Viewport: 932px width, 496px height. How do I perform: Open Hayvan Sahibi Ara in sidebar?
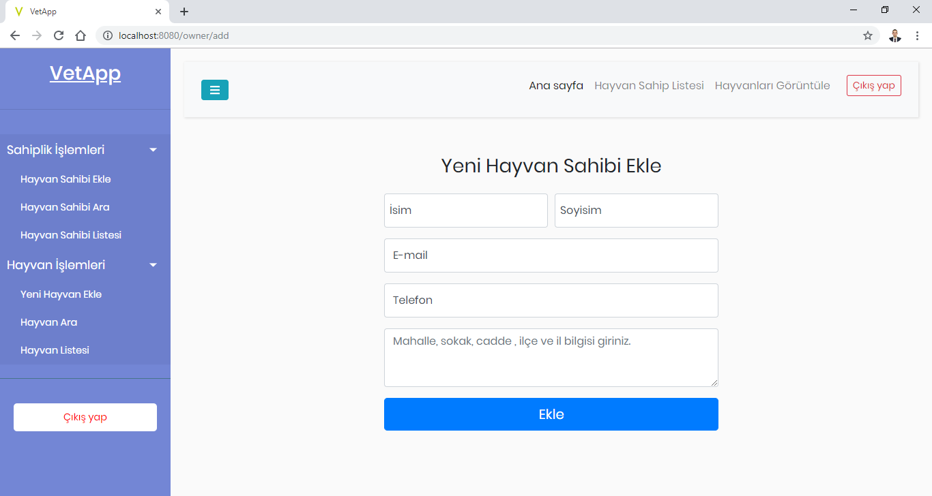click(x=65, y=207)
